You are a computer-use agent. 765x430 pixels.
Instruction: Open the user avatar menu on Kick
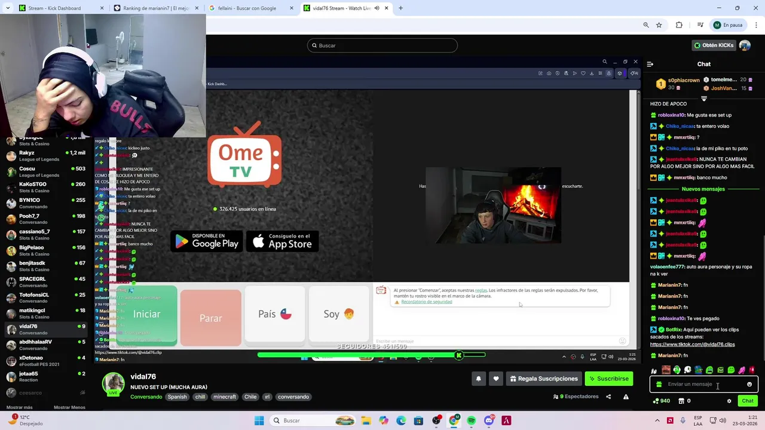pyautogui.click(x=745, y=45)
